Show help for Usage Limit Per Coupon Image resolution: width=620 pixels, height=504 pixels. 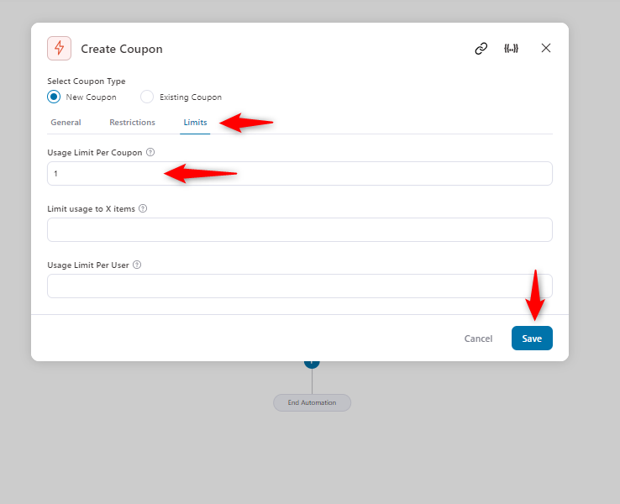coord(150,152)
